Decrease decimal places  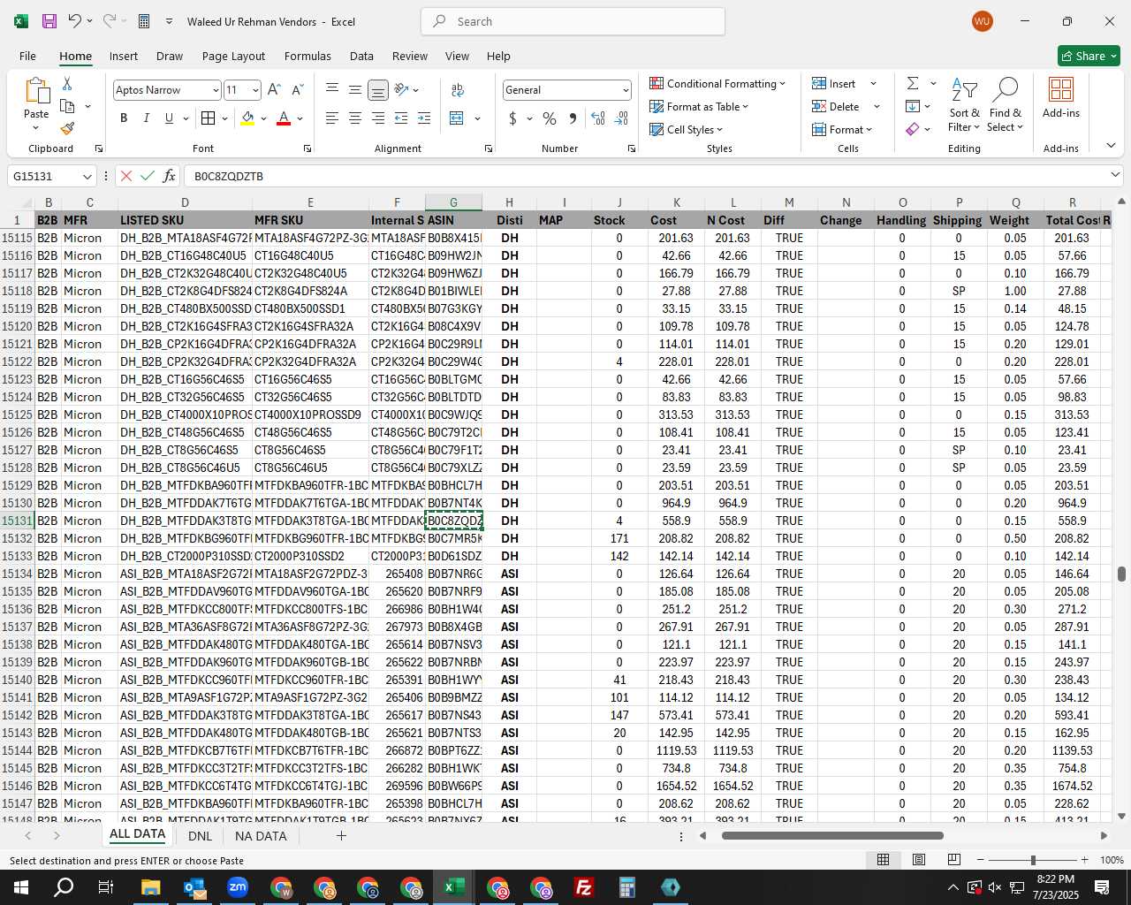pyautogui.click(x=621, y=118)
